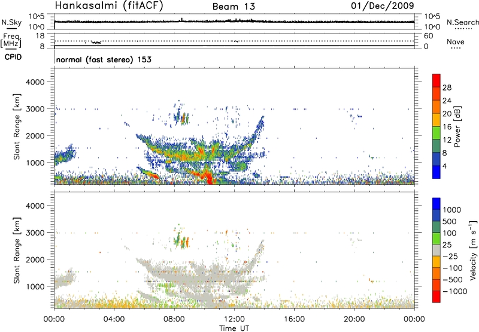Click the 'Velocity [m s⁻¹]' color bar title
This screenshot has width=479, height=332.
tap(473, 250)
